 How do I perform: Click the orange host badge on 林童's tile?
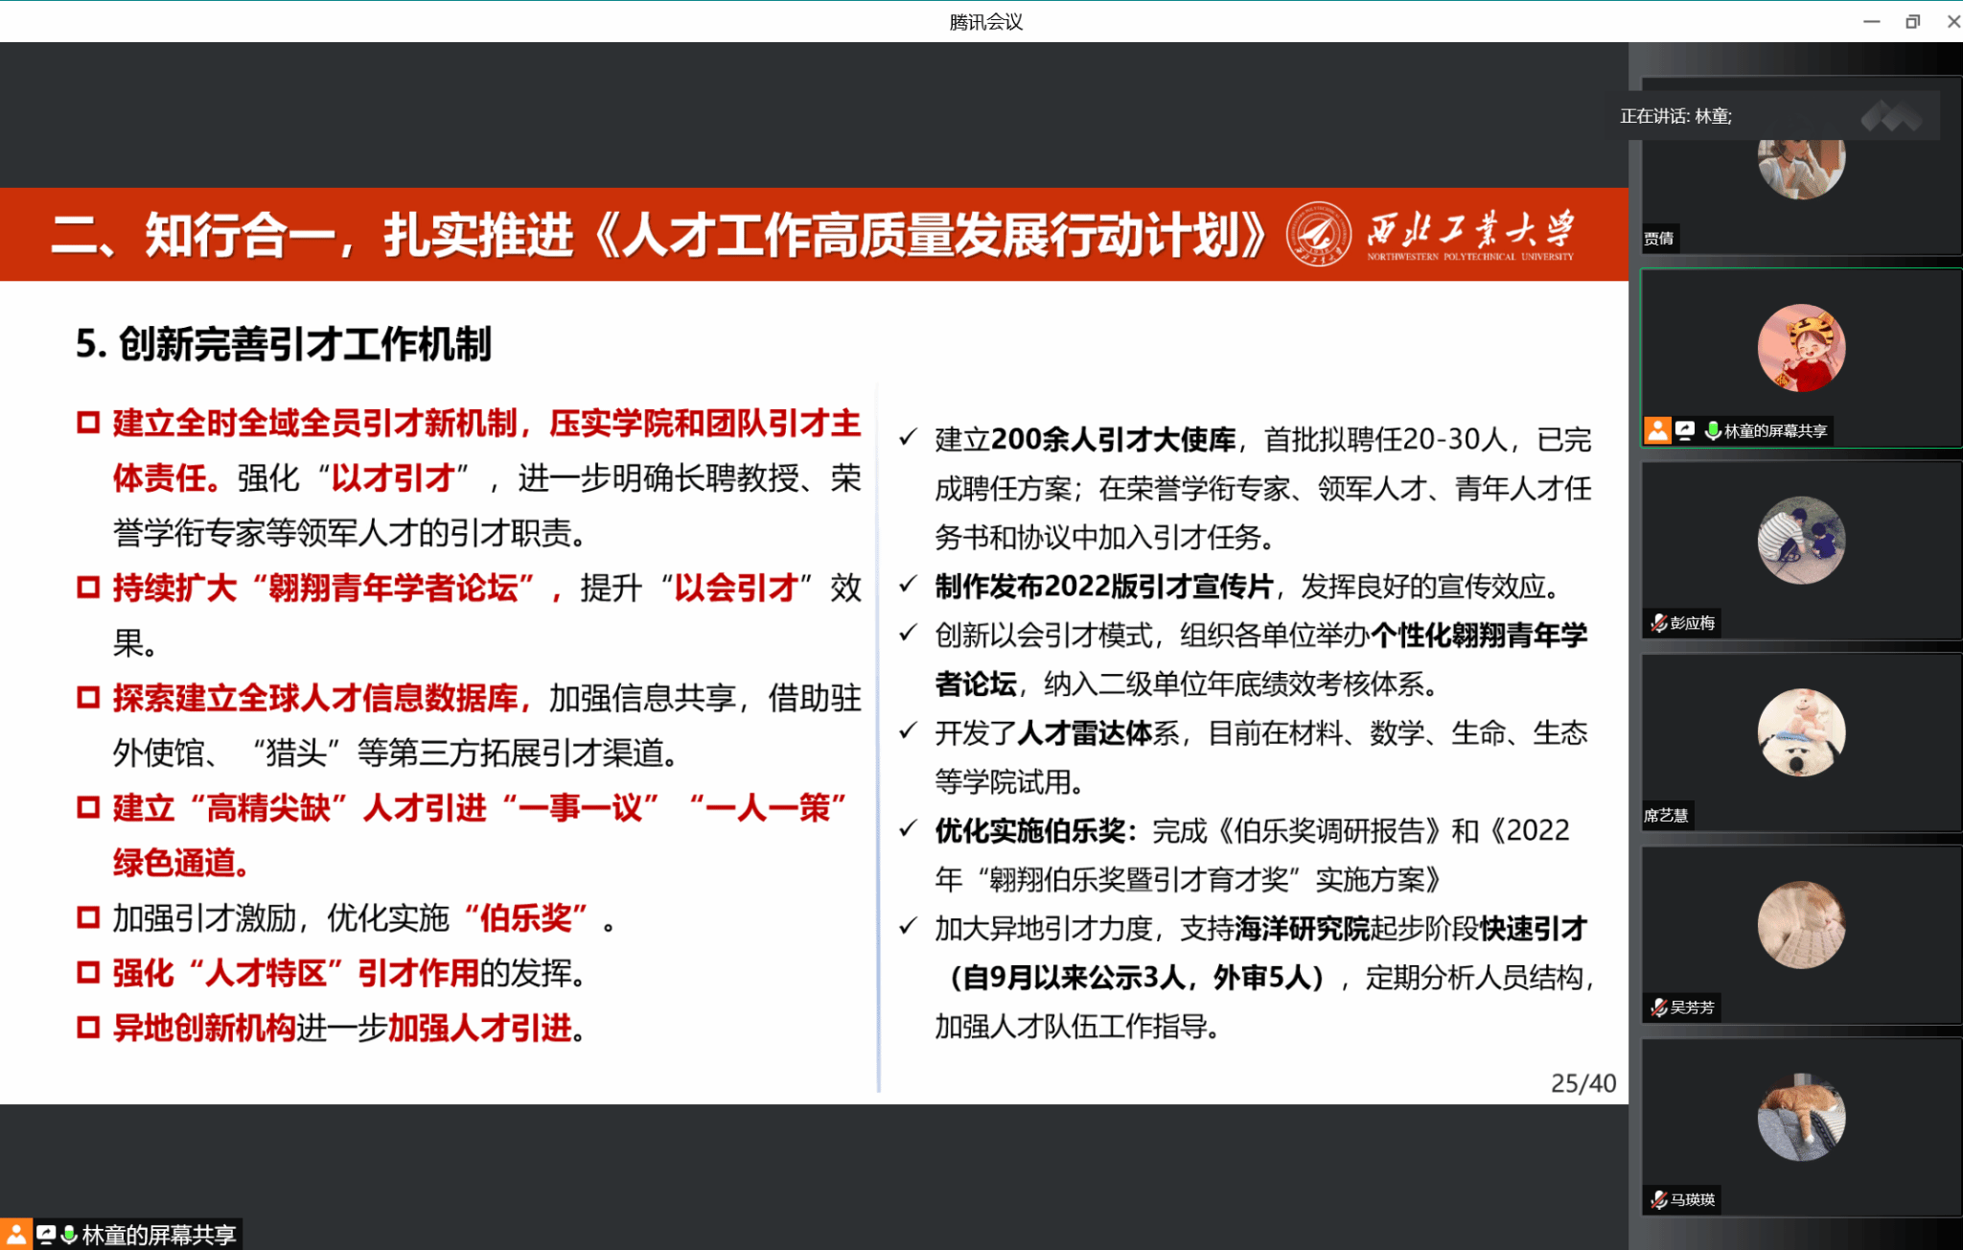point(1657,430)
